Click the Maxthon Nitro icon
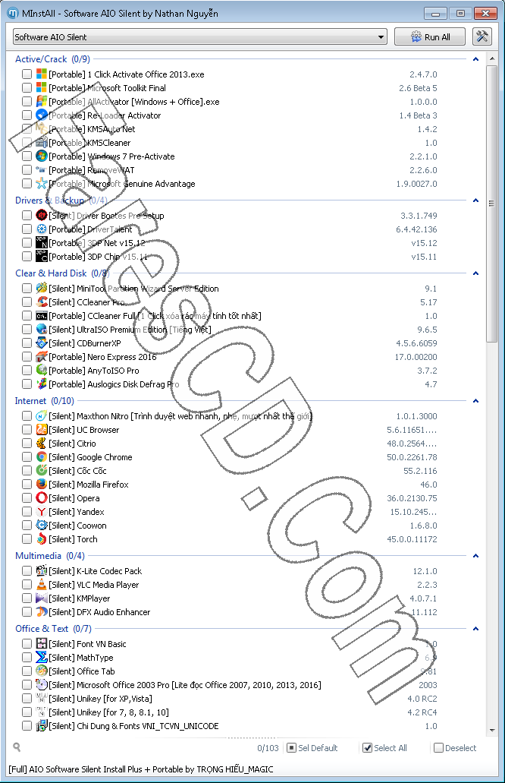The height and width of the screenshot is (783, 505). [42, 416]
